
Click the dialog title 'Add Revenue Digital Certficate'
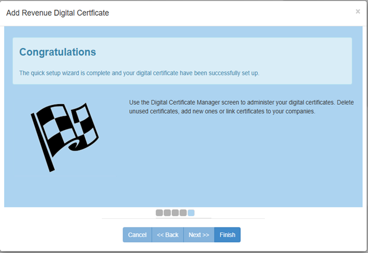[x=57, y=12]
